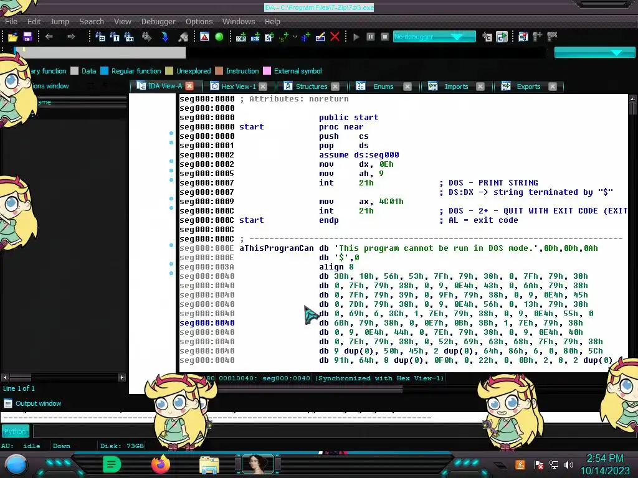Click the breakpoint list icon
This screenshot has width=638, height=478.
(523, 37)
